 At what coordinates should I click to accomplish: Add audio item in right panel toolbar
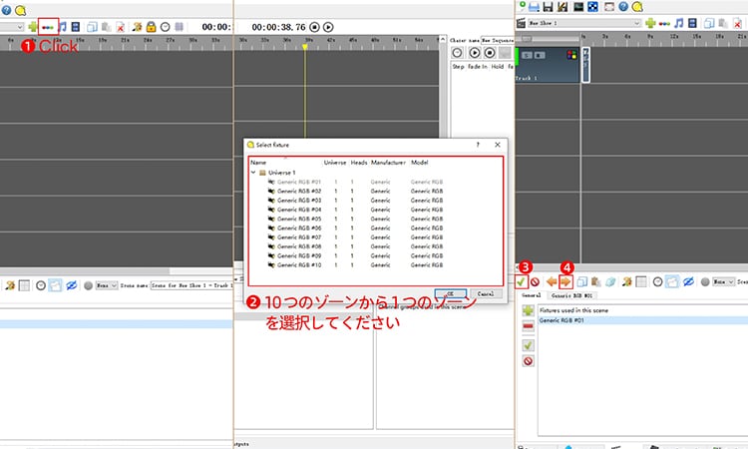(679, 23)
